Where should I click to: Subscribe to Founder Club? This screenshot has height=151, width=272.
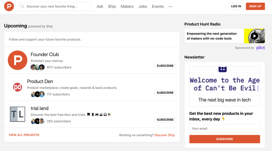165,66
